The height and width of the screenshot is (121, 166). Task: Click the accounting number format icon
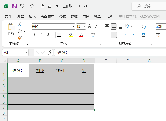pyautogui.click(x=158, y=35)
